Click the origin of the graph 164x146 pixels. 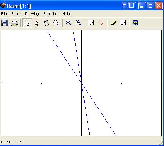click(x=82, y=83)
